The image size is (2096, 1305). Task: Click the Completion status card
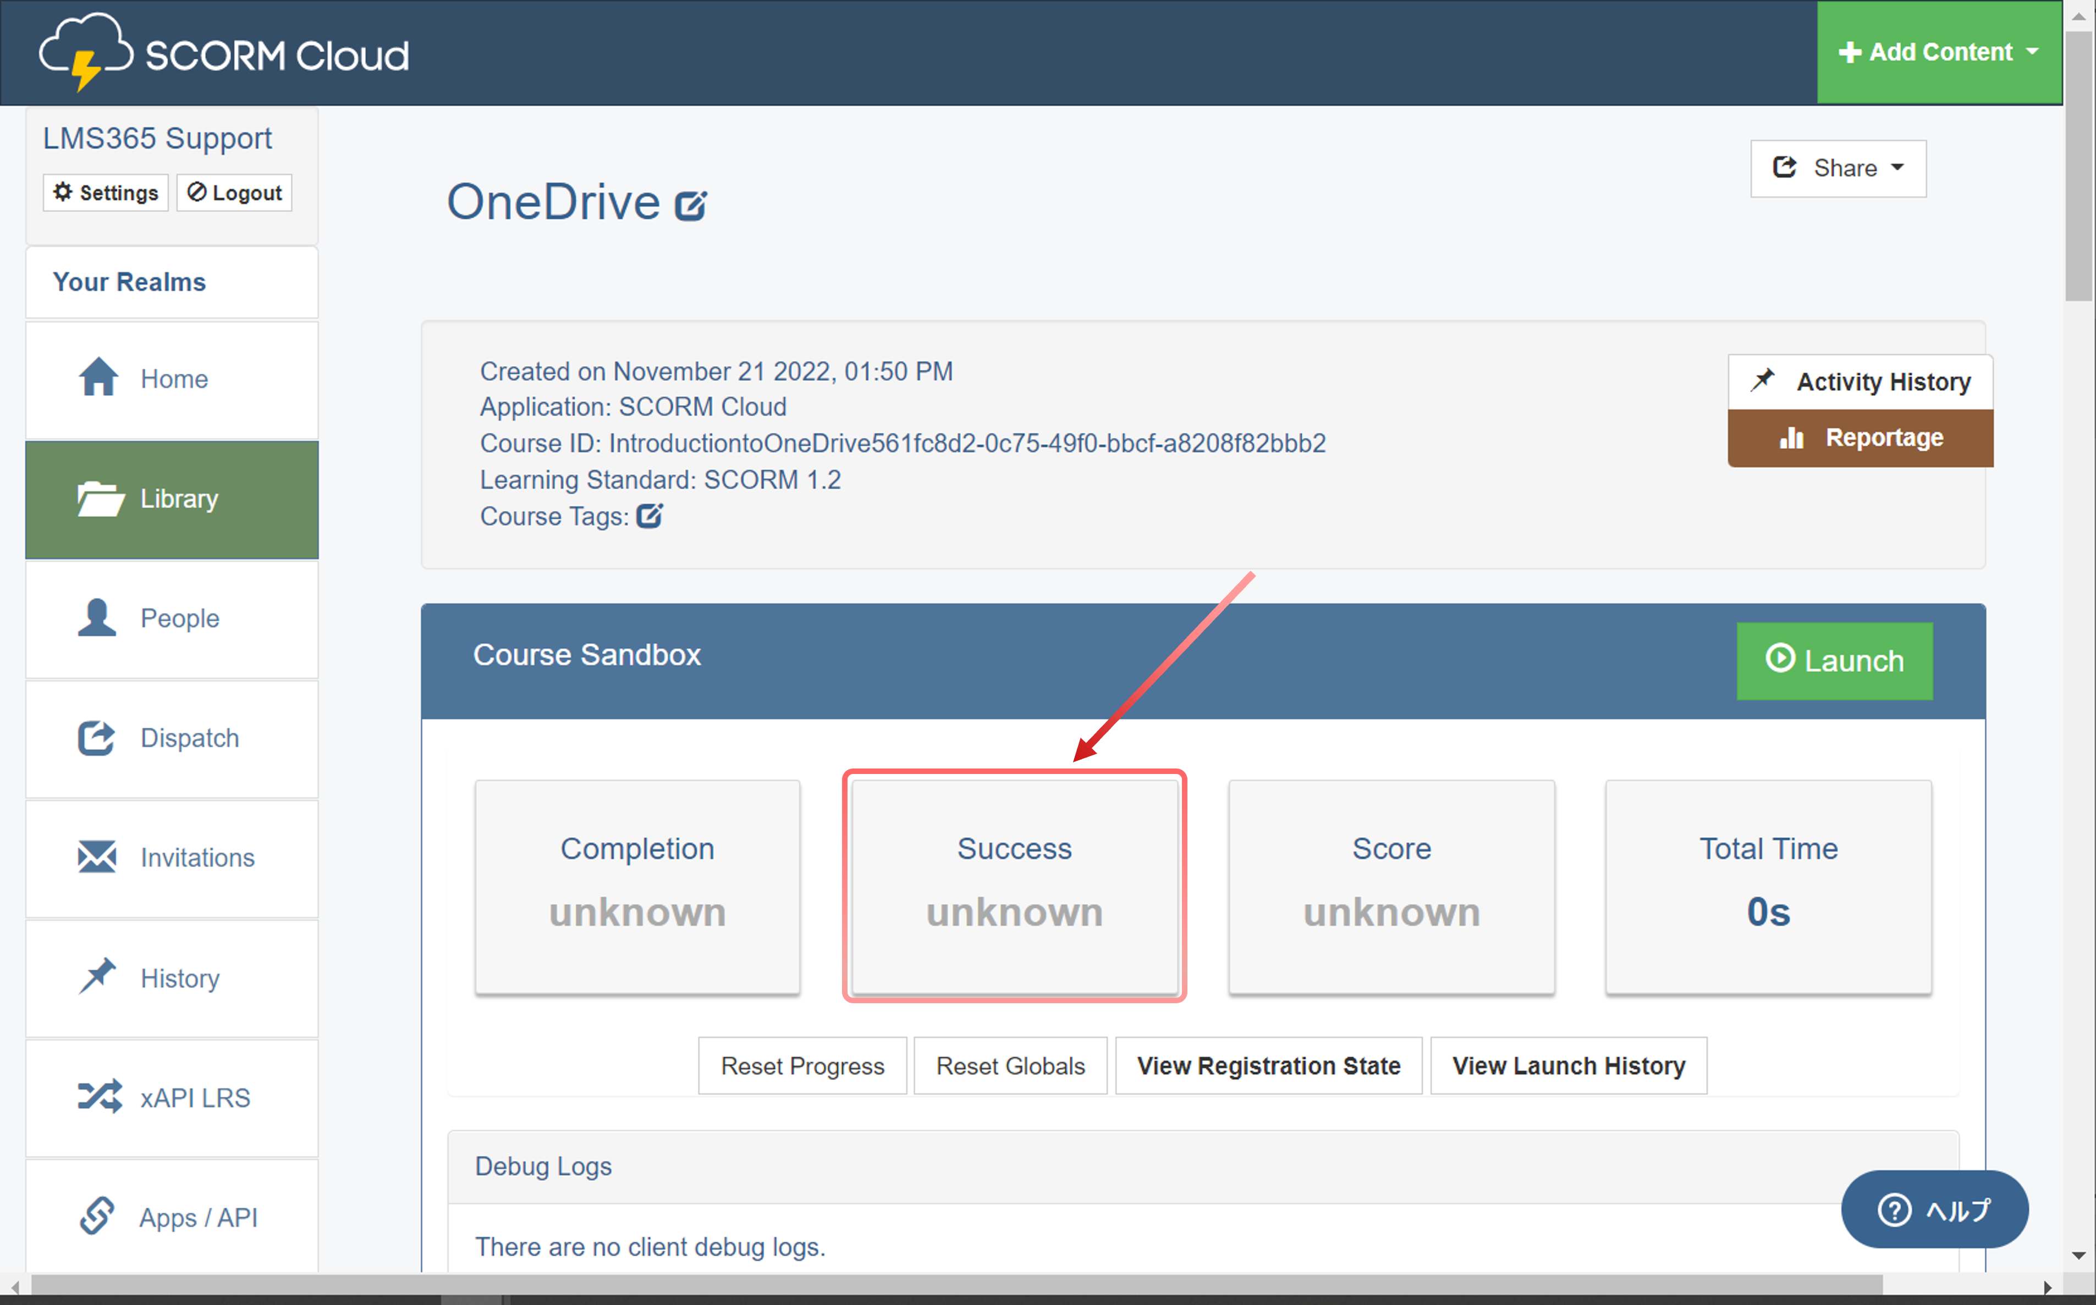(637, 886)
